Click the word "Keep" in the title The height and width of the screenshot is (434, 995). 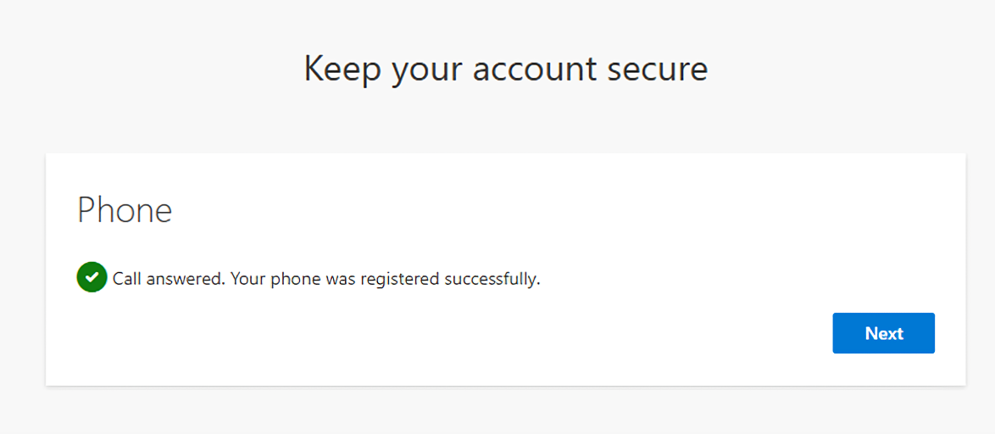pyautogui.click(x=342, y=70)
